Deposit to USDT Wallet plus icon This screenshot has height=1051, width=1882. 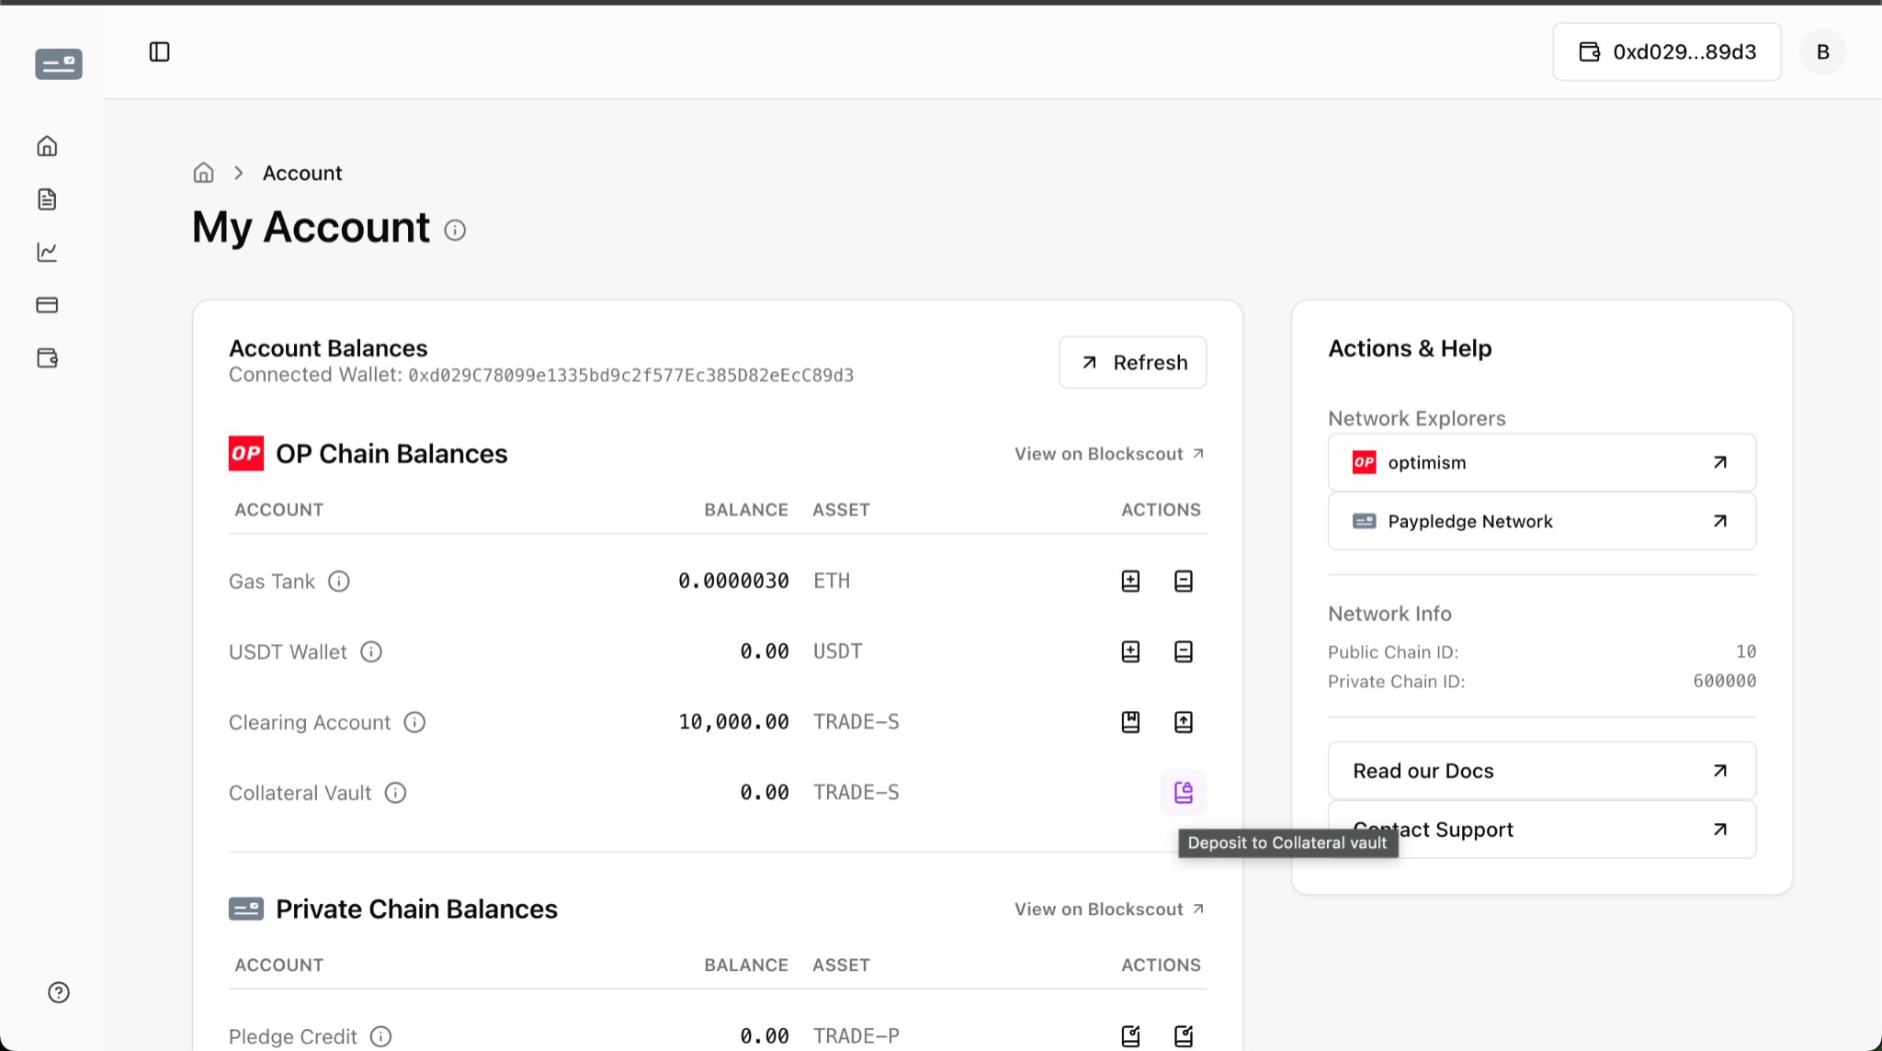(x=1130, y=652)
